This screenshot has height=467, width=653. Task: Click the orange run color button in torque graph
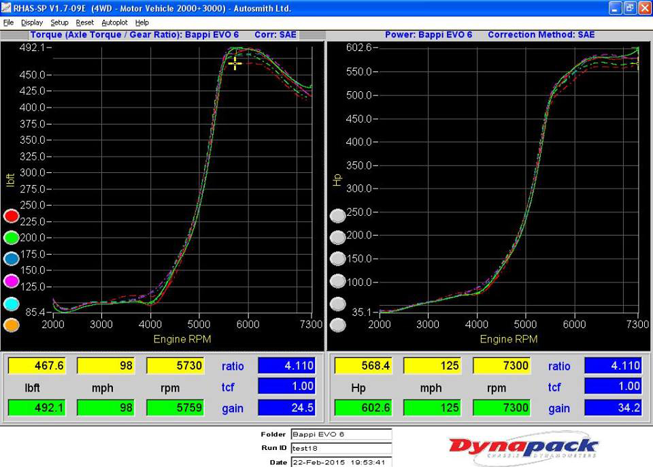tap(12, 325)
